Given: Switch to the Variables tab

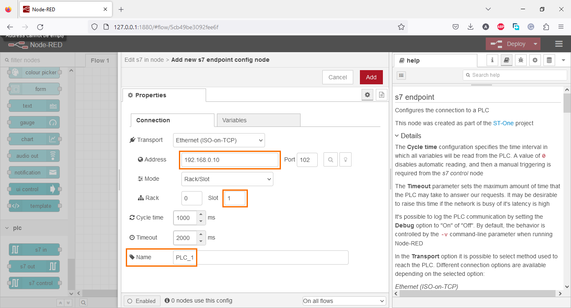Looking at the screenshot, I should [x=234, y=120].
